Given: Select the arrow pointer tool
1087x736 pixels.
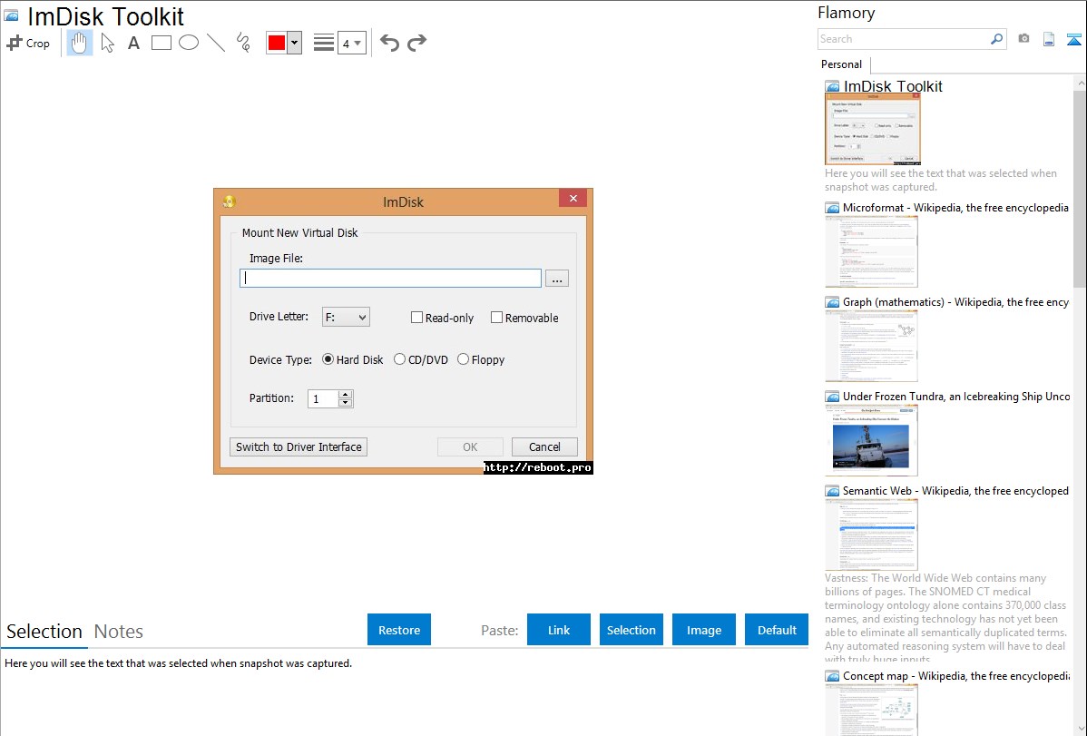Looking at the screenshot, I should [108, 43].
